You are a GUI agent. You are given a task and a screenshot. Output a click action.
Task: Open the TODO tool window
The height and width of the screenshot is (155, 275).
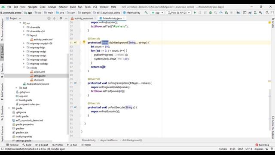pos(86,145)
